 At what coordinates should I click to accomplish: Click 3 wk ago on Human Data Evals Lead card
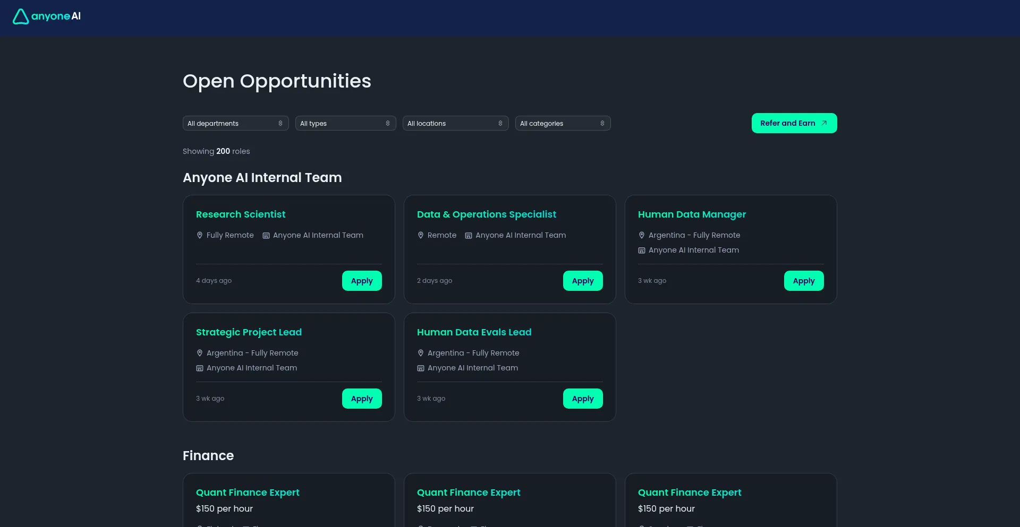tap(431, 399)
